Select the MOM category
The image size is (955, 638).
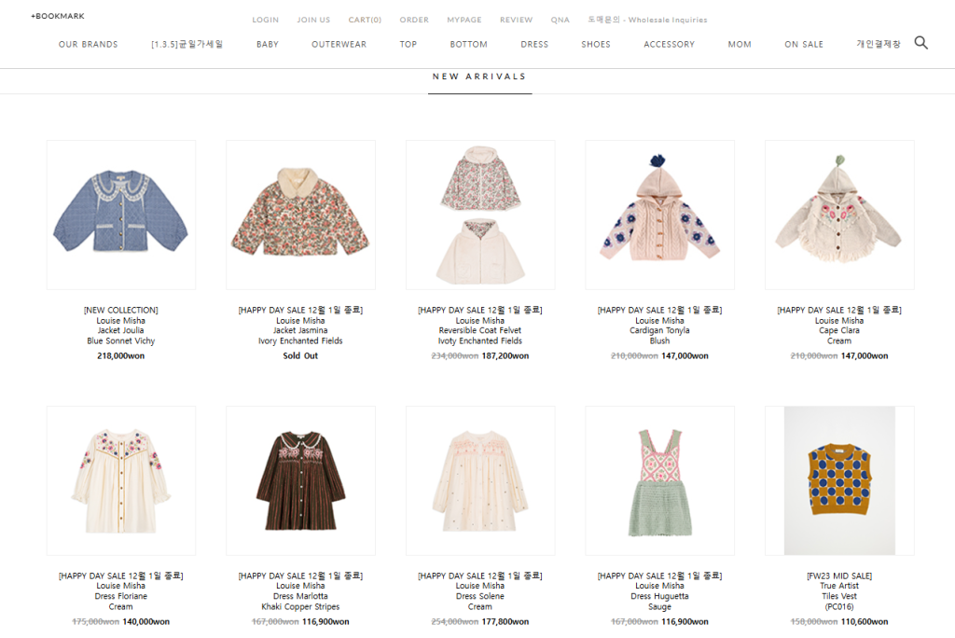point(740,44)
